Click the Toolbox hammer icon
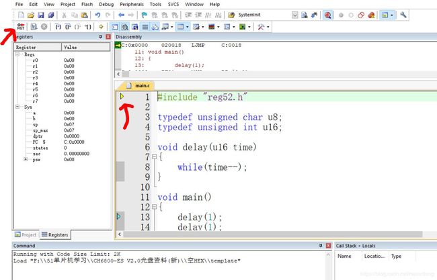 point(261,27)
